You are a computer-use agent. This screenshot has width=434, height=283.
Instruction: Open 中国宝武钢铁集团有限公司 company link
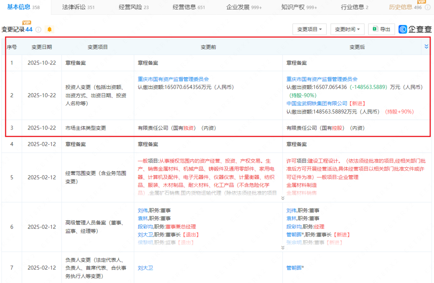(317, 104)
